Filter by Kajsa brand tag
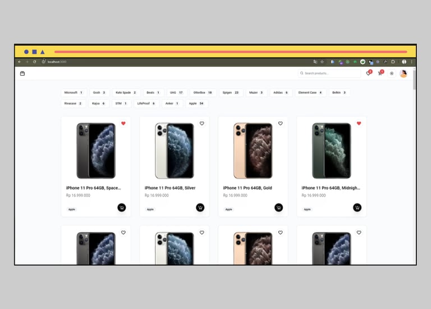431x309 pixels. click(x=99, y=103)
